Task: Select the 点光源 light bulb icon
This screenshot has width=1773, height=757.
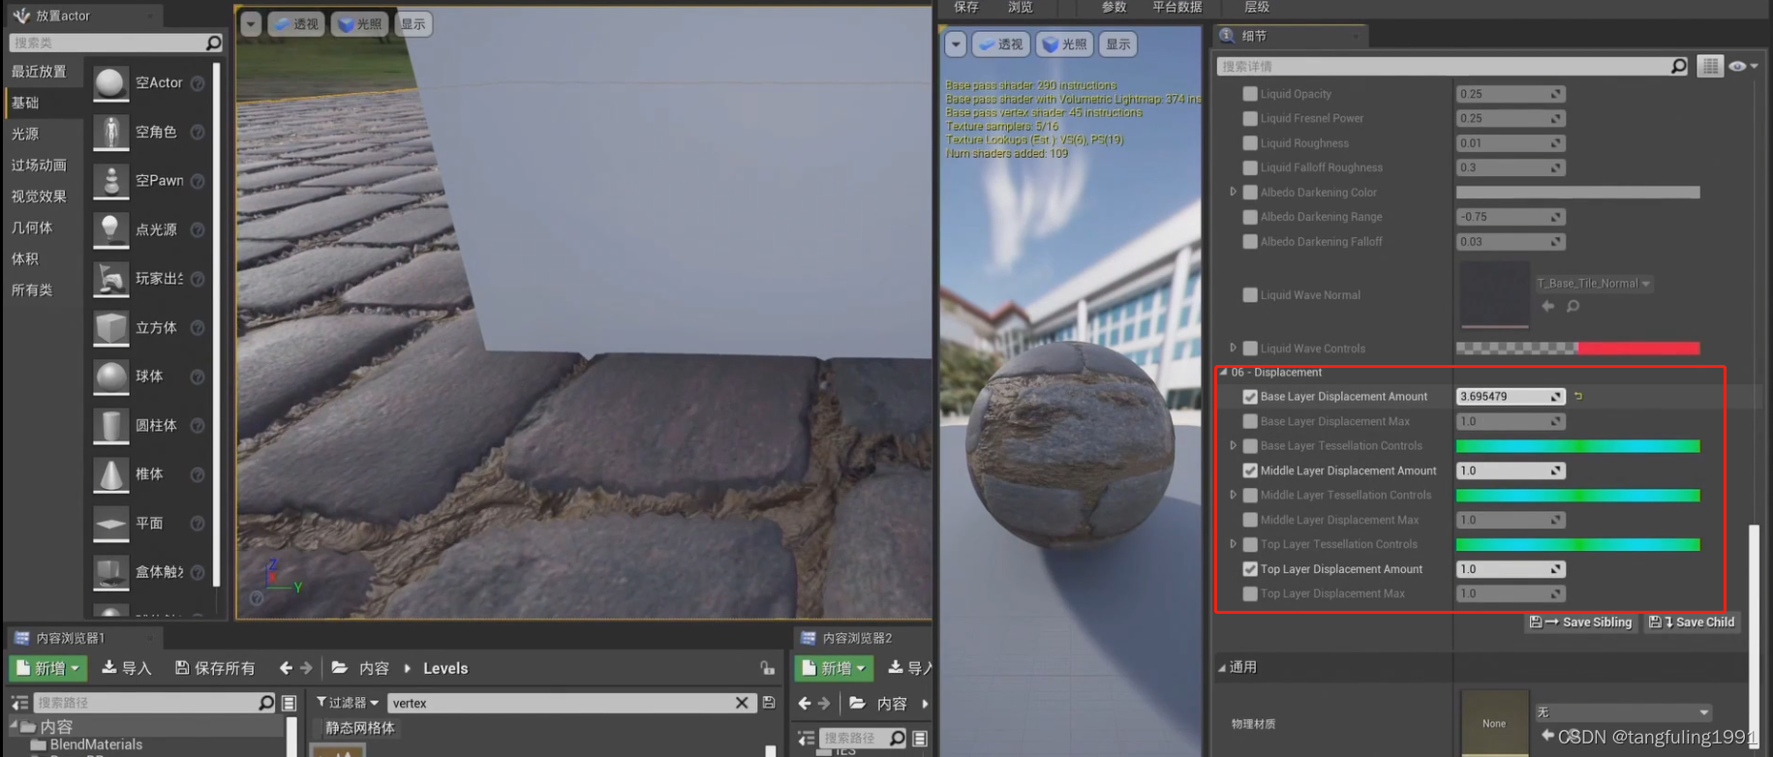Action: point(110,230)
